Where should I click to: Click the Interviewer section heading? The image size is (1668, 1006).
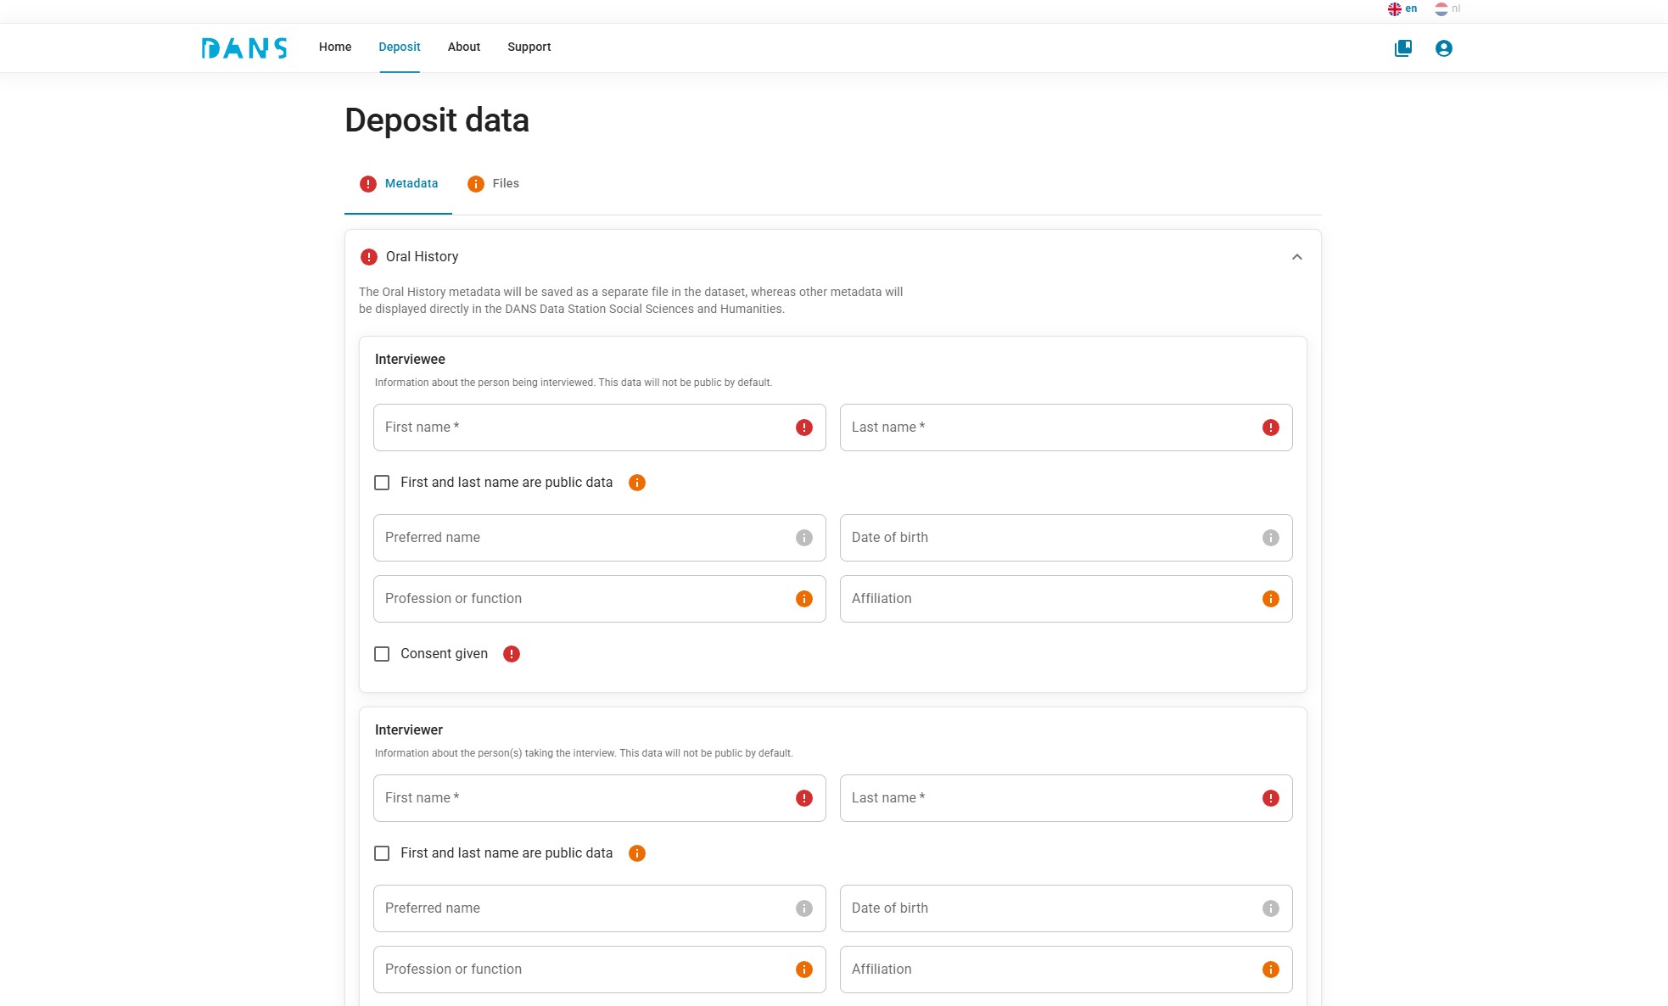[409, 730]
